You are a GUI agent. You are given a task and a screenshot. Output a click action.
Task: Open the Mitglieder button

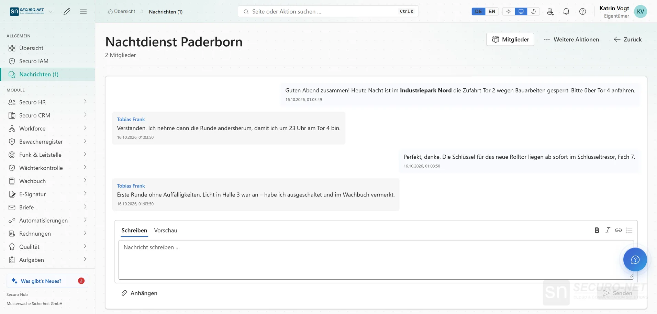tap(510, 40)
